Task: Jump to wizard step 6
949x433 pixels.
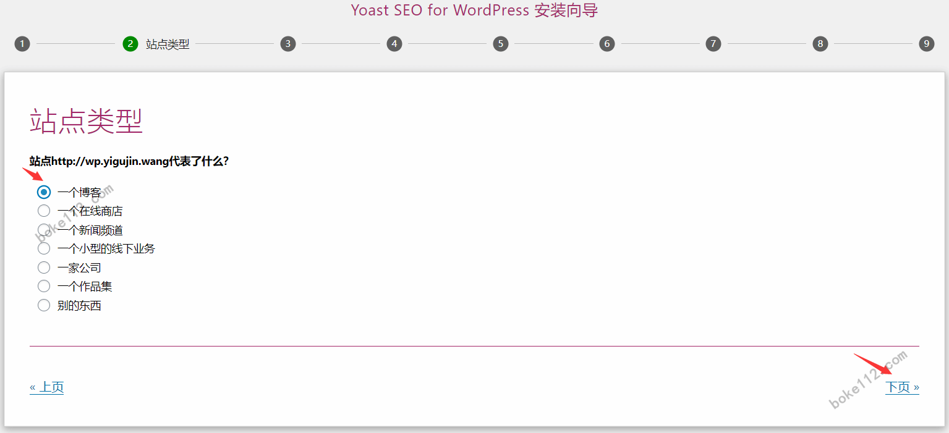Action: point(607,44)
